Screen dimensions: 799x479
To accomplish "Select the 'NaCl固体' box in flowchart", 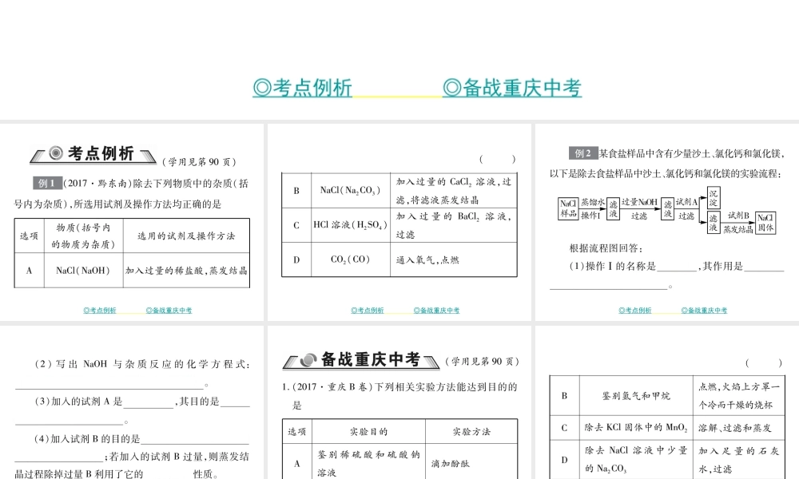I will 765,223.
